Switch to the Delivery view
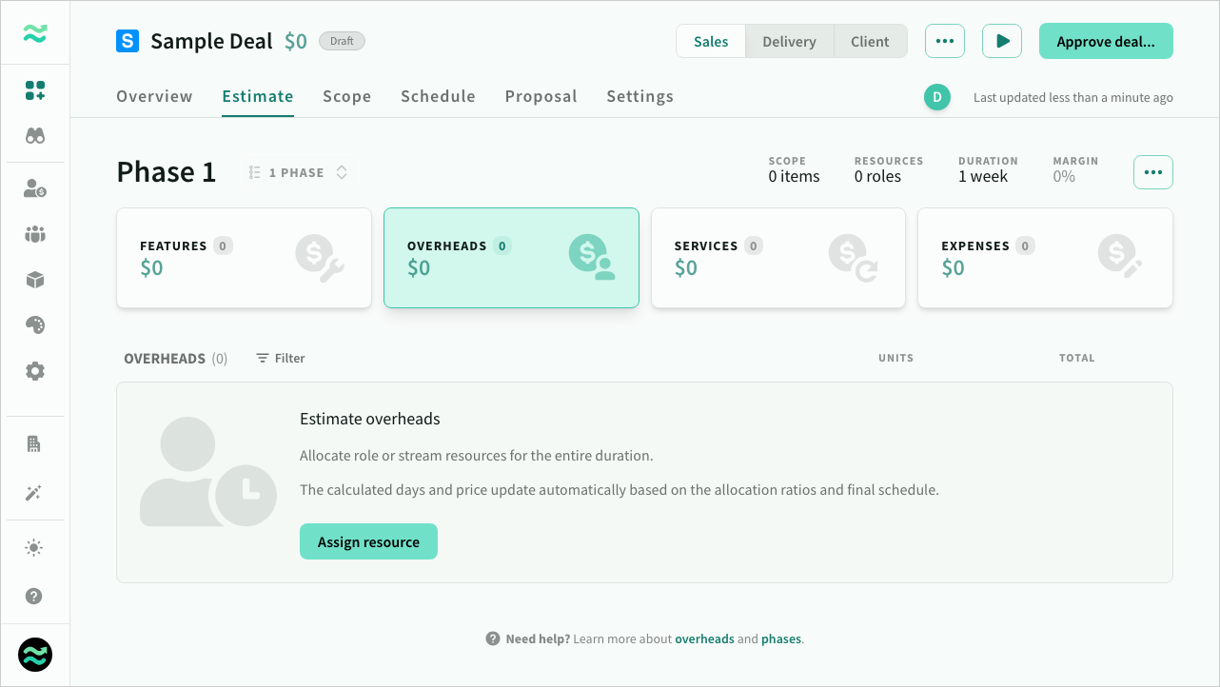Screen dimensions: 1220x687 [x=789, y=42]
